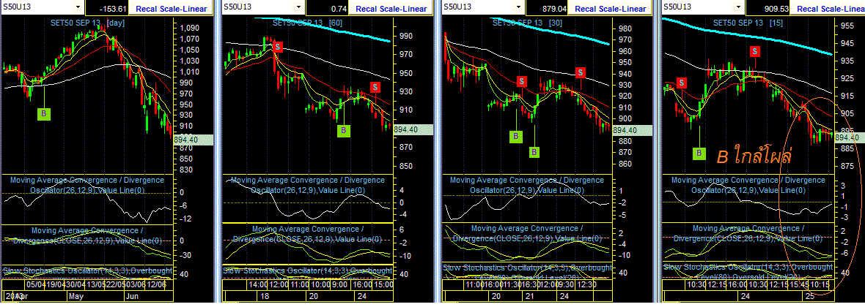Image resolution: width=865 pixels, height=307 pixels.
Task: Click the MACD Oscillator(26,12,9) label in 30-minute chart
Action: tap(527, 184)
